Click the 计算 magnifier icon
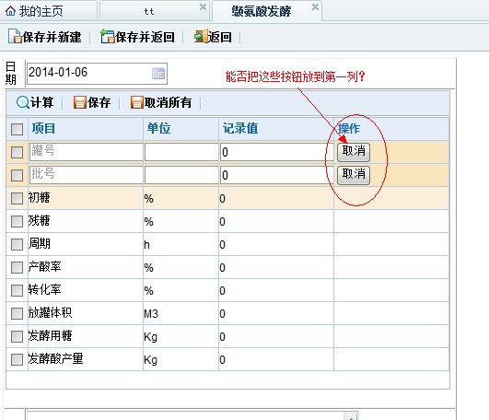The width and height of the screenshot is (489, 420). [23, 102]
